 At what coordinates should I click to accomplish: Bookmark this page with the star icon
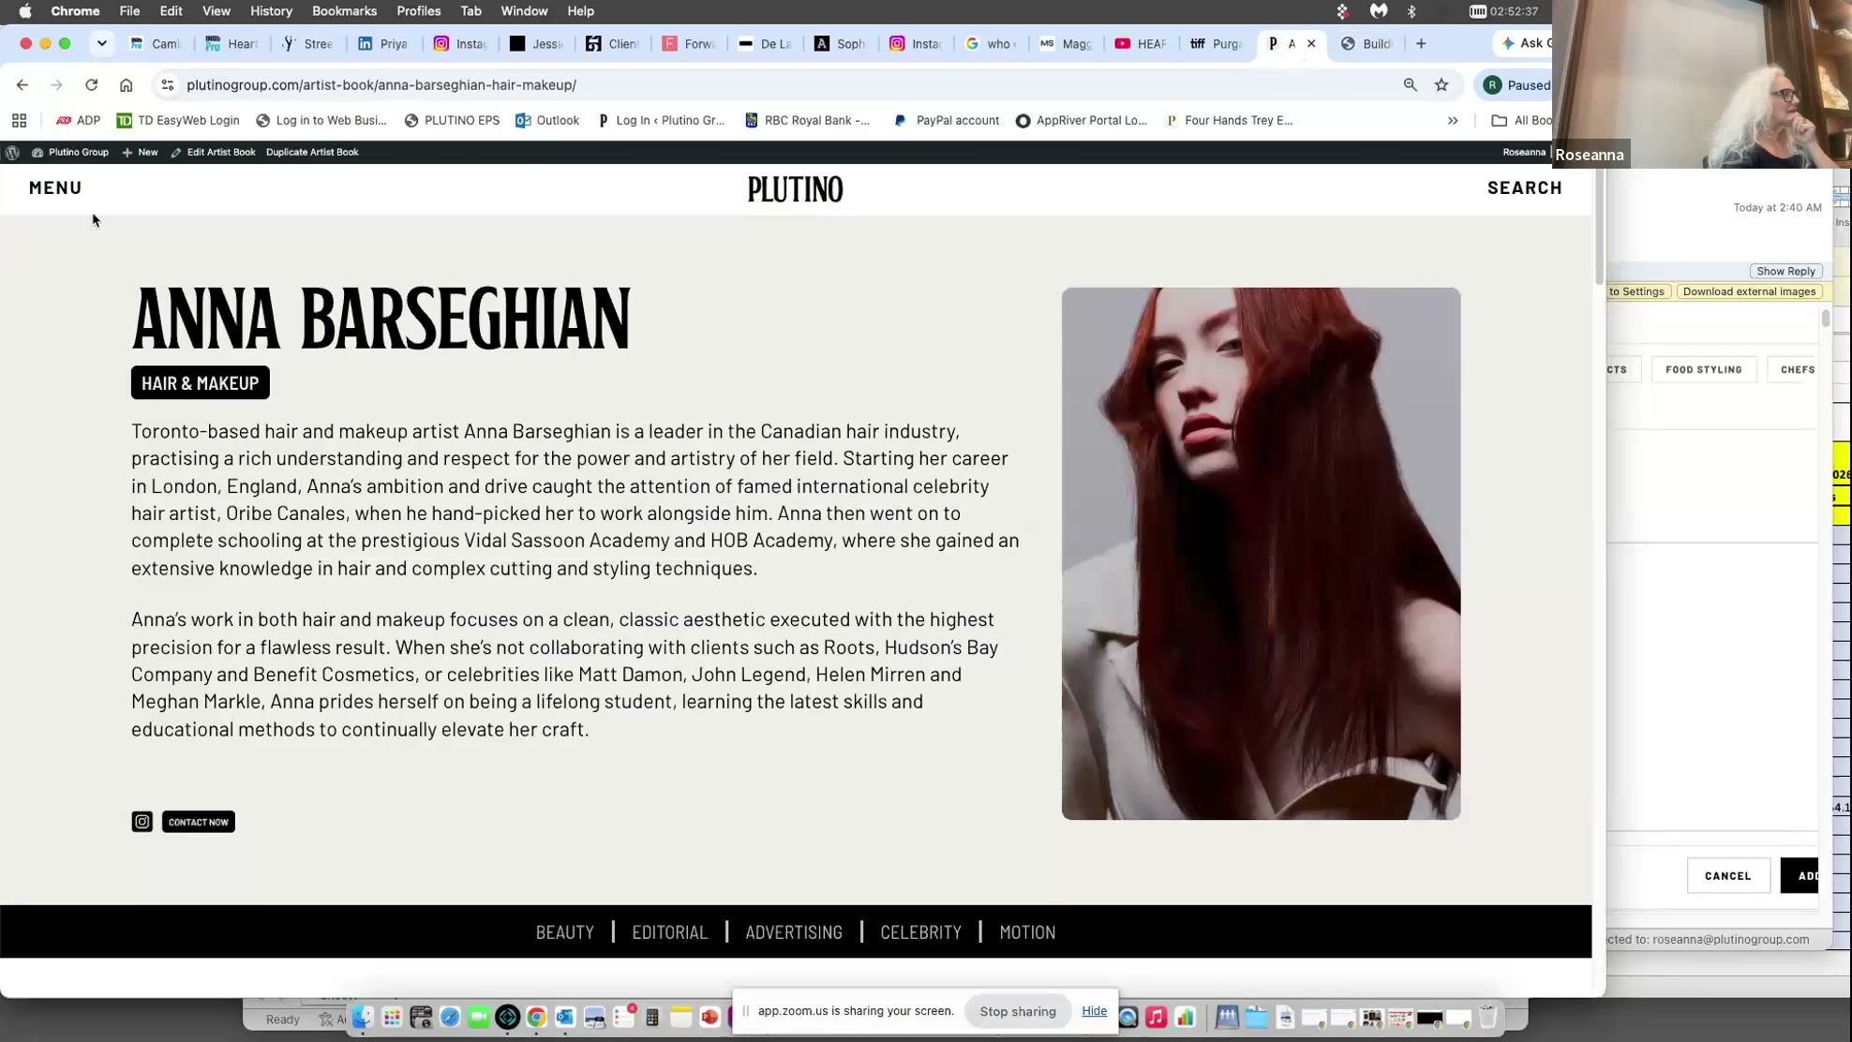click(1441, 85)
